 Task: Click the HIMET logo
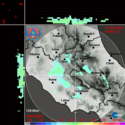click(x=118, y=115)
